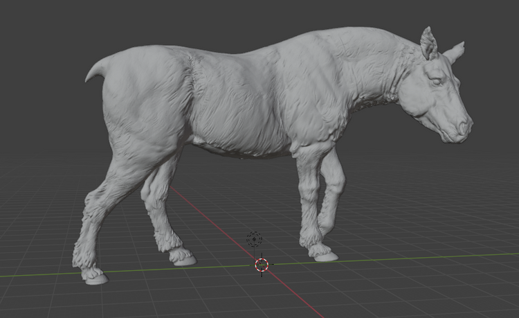Click the horse's eye

[x=438, y=82]
